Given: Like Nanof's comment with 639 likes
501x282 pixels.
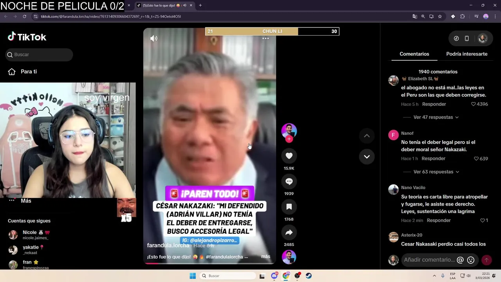Looking at the screenshot, I should pos(476,159).
